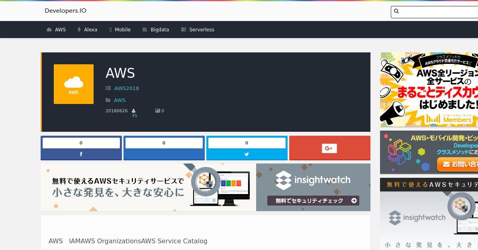Share via the second blue share button
The image size is (478, 250).
tap(164, 148)
